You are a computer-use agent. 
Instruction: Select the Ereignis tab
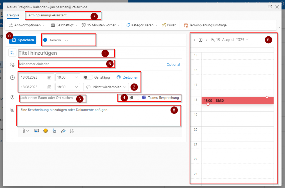tap(13, 15)
